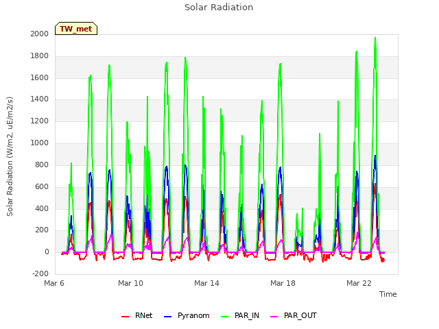
Task: Click the 1800 y-axis tick label
Action: coord(40,56)
